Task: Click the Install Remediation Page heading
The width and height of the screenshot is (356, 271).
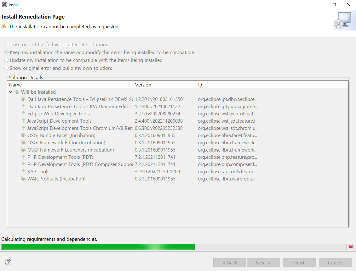Action: click(x=33, y=17)
